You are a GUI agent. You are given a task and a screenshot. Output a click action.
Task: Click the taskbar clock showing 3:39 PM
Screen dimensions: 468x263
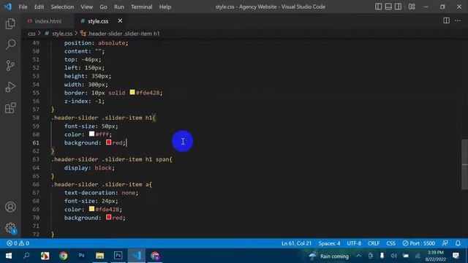point(436,256)
